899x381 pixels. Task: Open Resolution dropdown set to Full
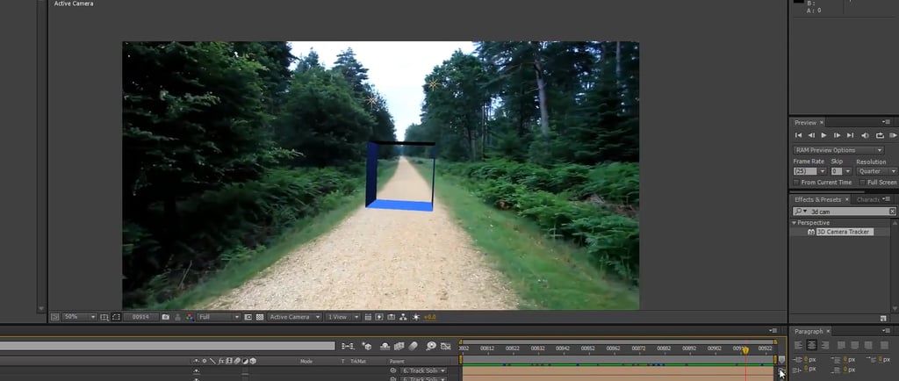coord(219,317)
